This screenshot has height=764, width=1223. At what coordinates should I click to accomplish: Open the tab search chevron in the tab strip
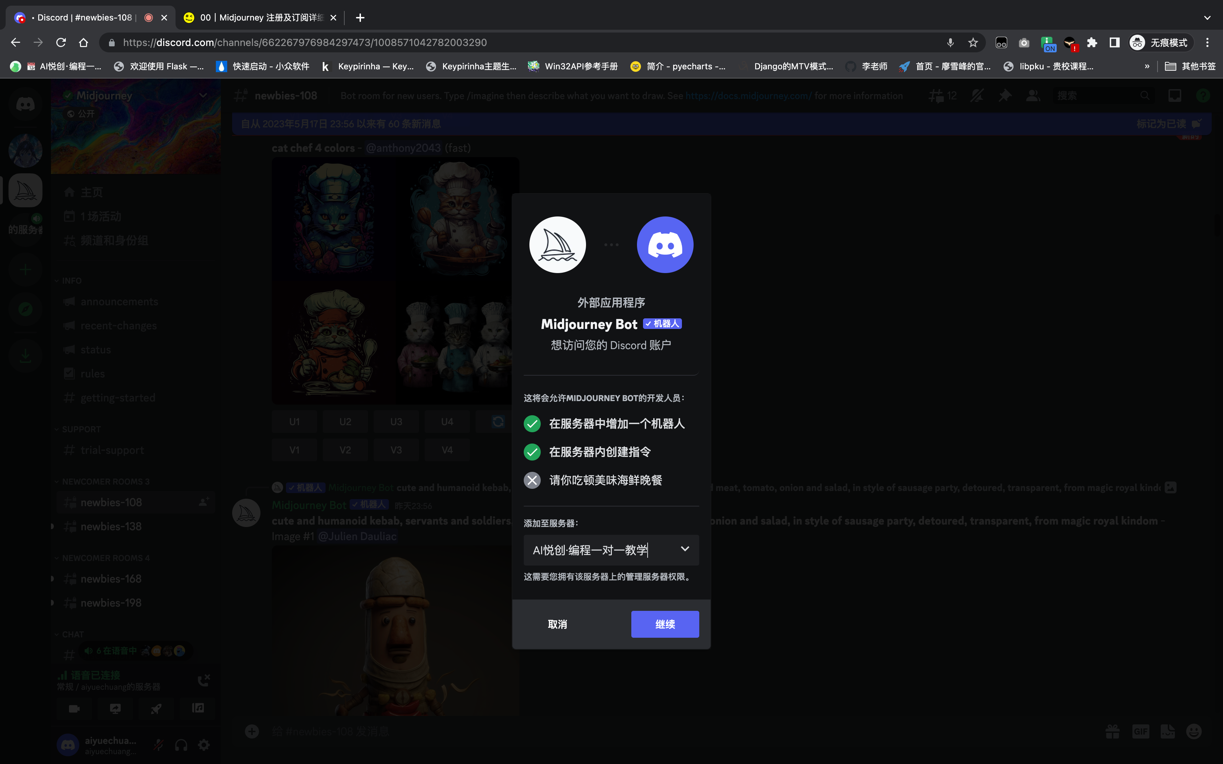coord(1207,18)
